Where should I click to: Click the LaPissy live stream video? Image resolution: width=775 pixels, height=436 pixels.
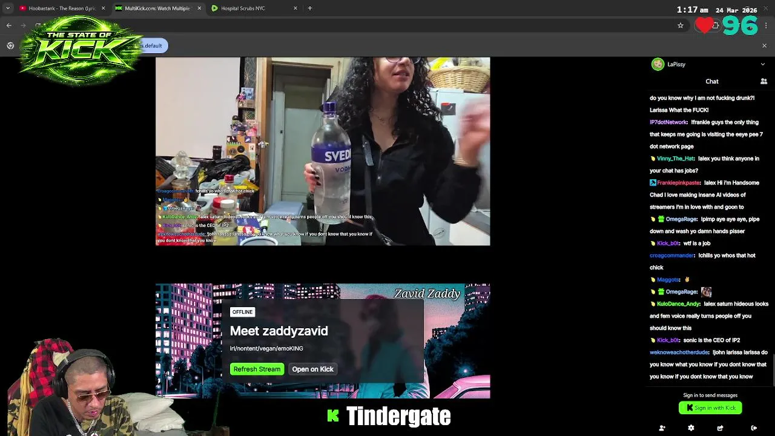323,151
